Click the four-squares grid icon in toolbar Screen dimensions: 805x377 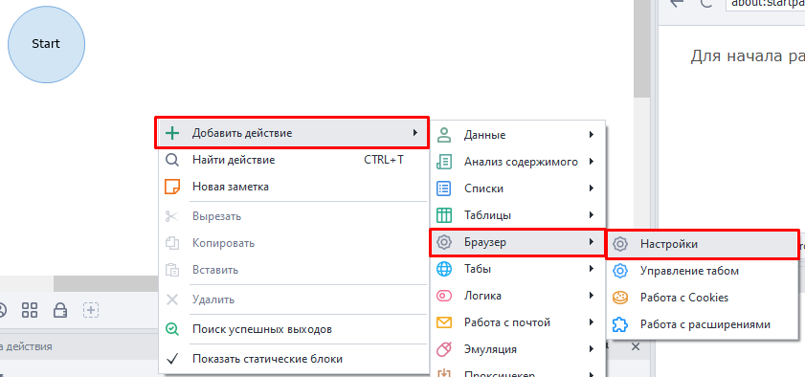click(x=30, y=310)
